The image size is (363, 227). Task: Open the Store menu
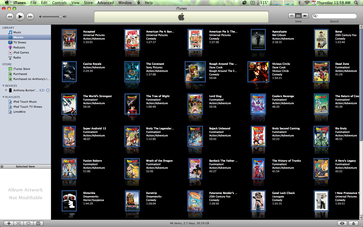pyautogui.click(x=88, y=3)
